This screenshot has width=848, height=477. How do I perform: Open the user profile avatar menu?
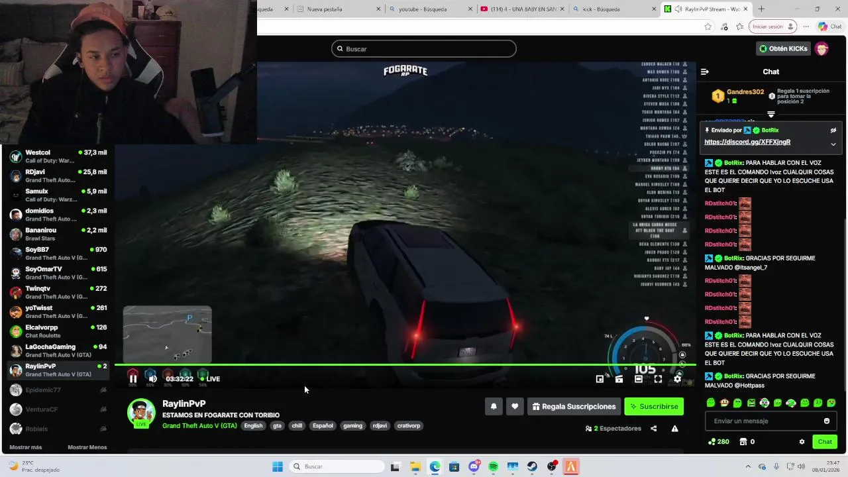(821, 49)
